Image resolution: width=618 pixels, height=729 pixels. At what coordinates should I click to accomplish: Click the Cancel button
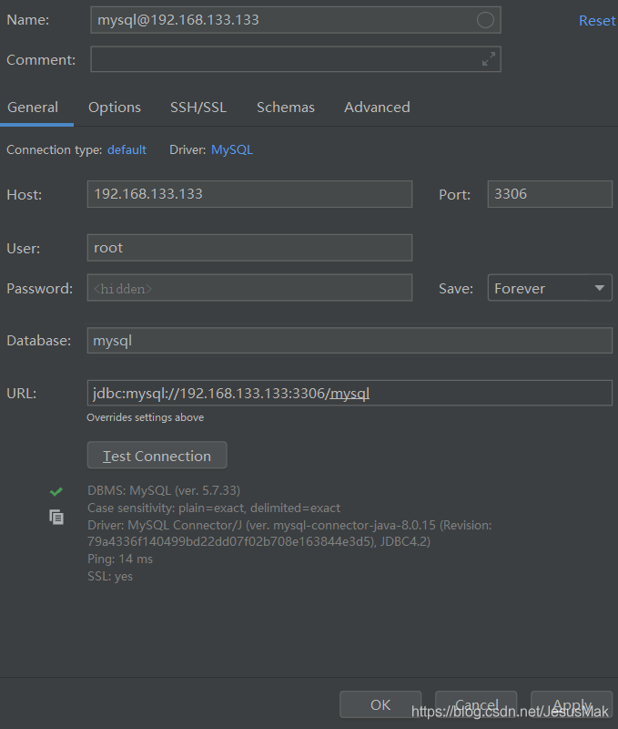(476, 704)
